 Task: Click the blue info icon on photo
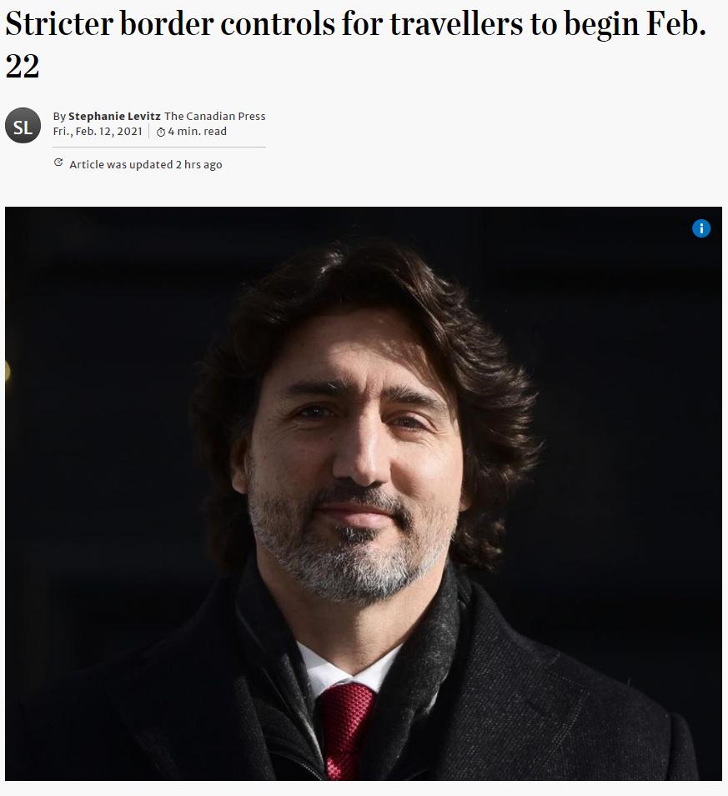[701, 228]
